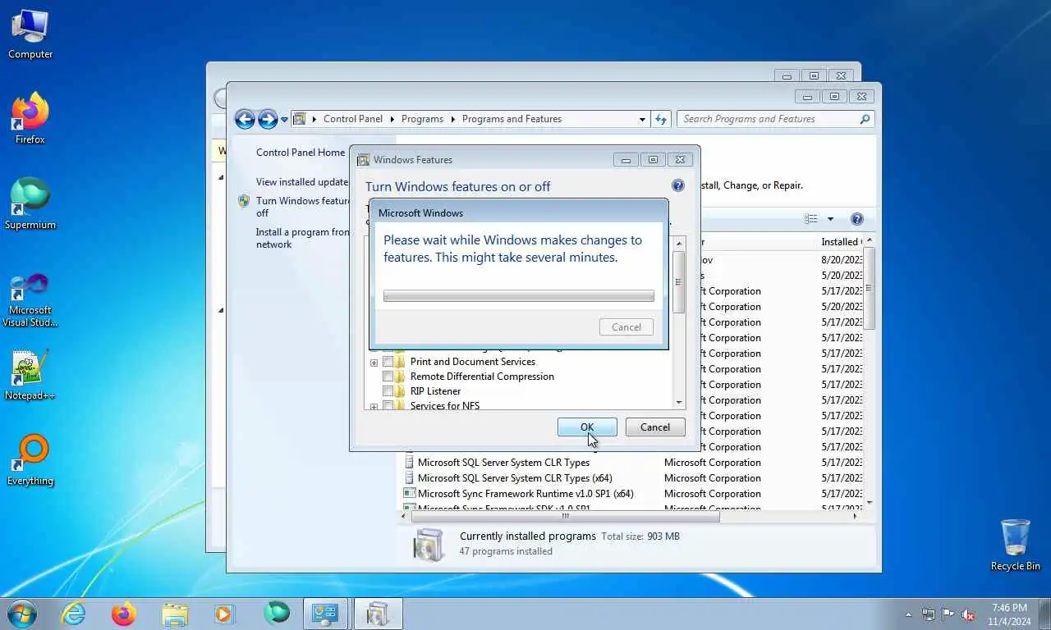Select the RIP Listener feature row
This screenshot has width=1051, height=630.
point(435,391)
